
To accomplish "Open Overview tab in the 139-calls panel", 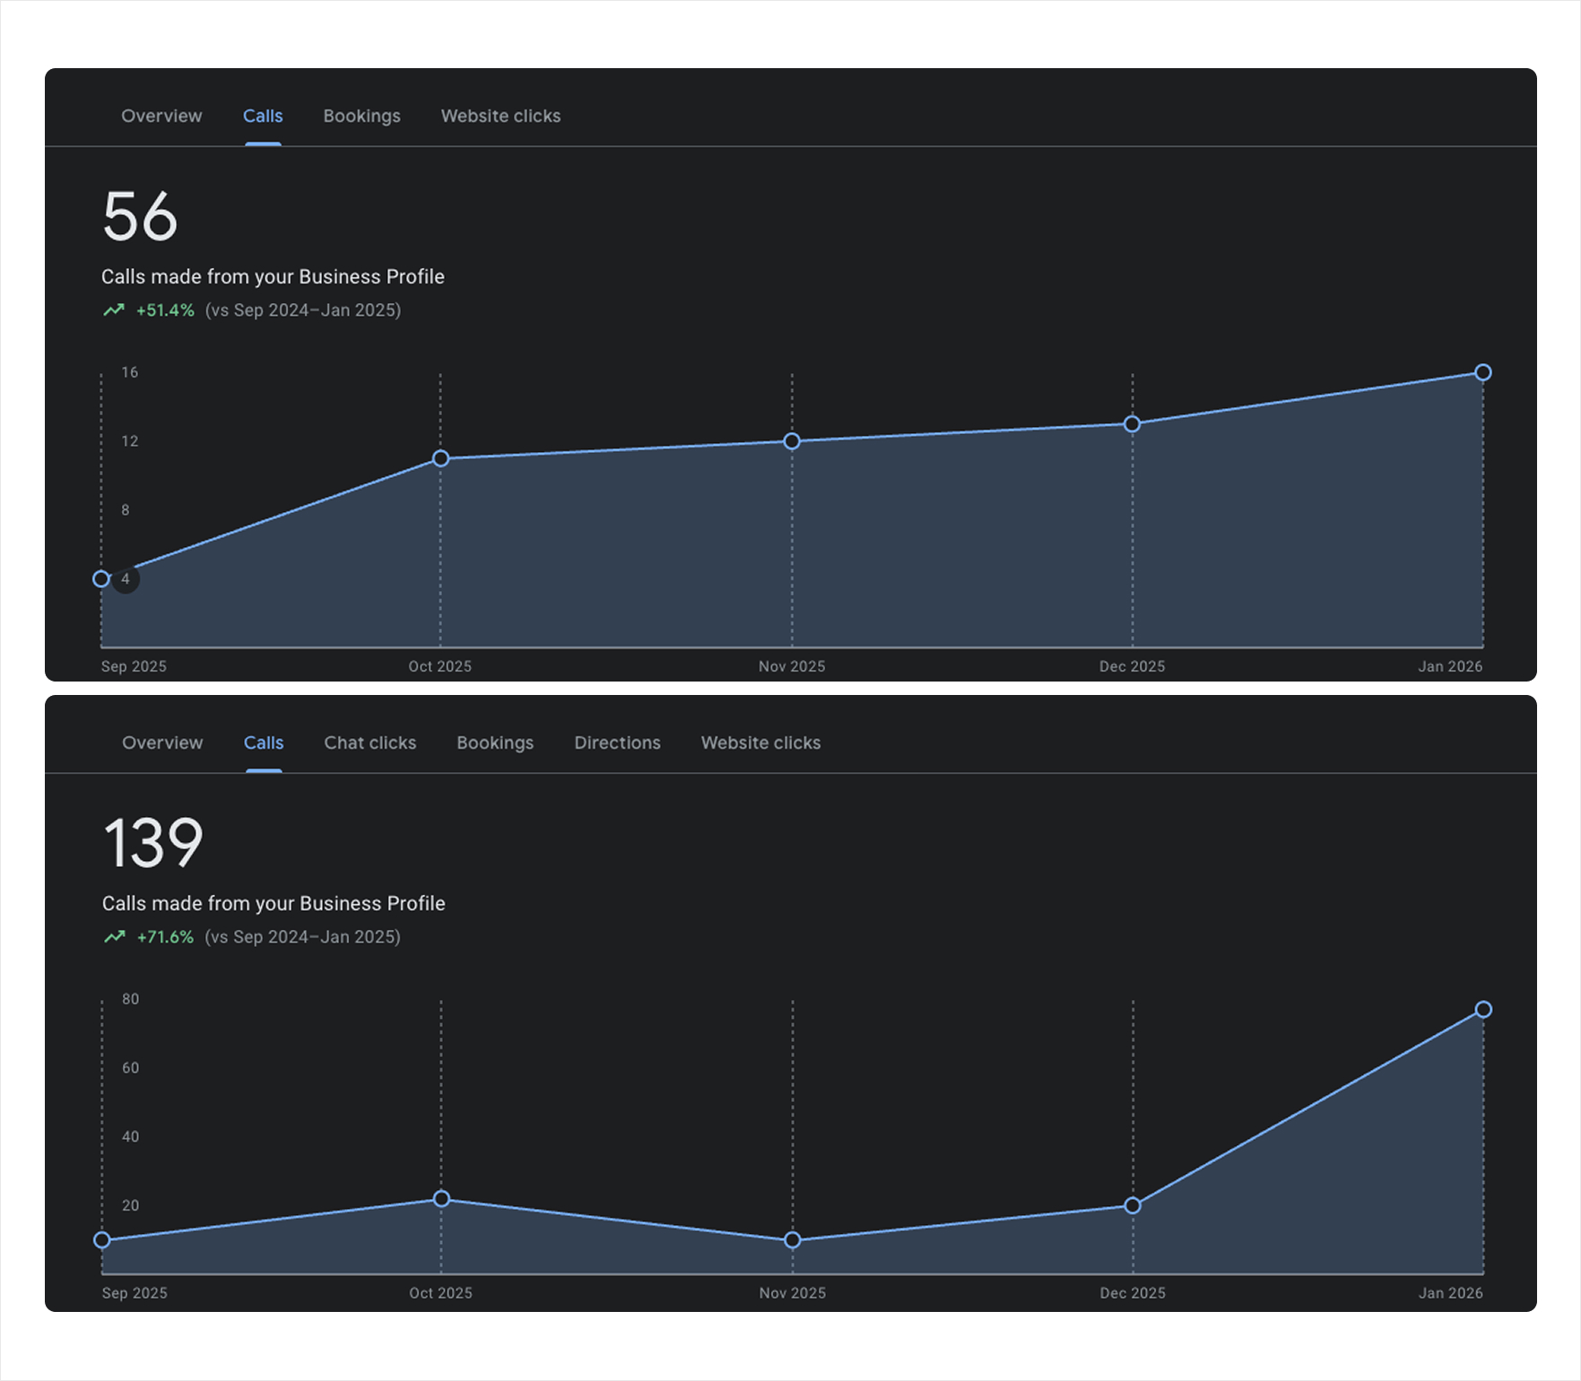I will pos(162,743).
